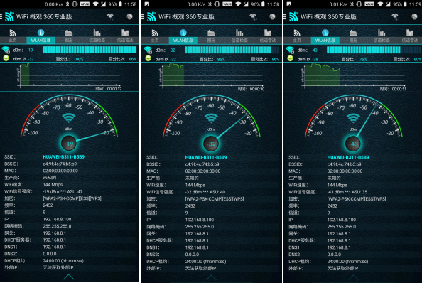Tap green smiley icon in left screenshot
The height and width of the screenshot is (283, 422).
click(6, 58)
